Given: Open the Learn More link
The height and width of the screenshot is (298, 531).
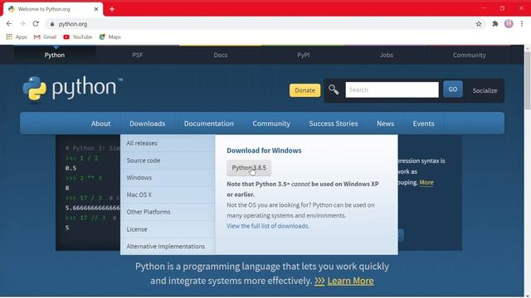Looking at the screenshot, I should (350, 281).
